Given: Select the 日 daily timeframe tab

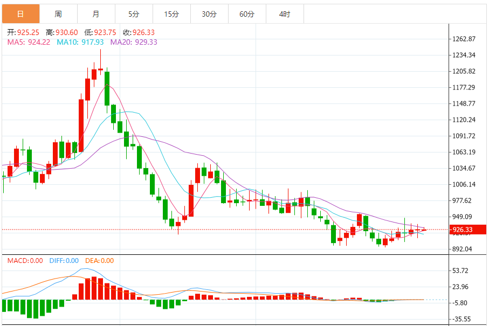Looking at the screenshot, I should 20,14.
